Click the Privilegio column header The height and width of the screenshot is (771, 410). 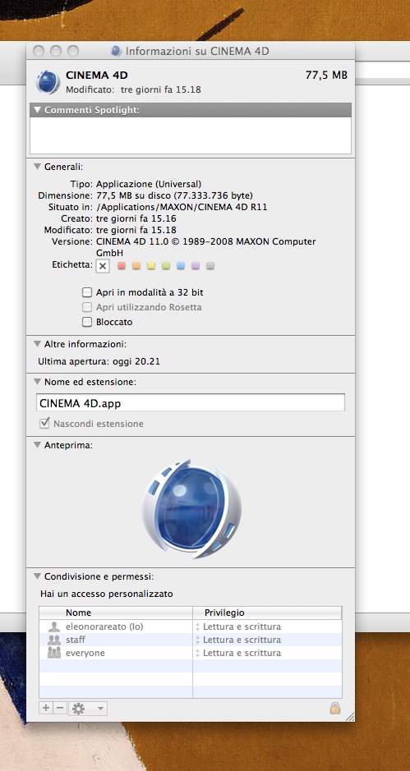(x=267, y=613)
